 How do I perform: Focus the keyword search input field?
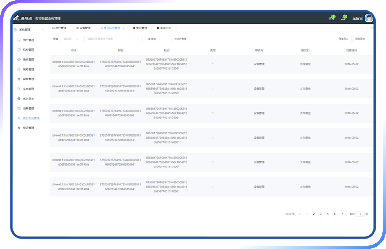[113, 39]
